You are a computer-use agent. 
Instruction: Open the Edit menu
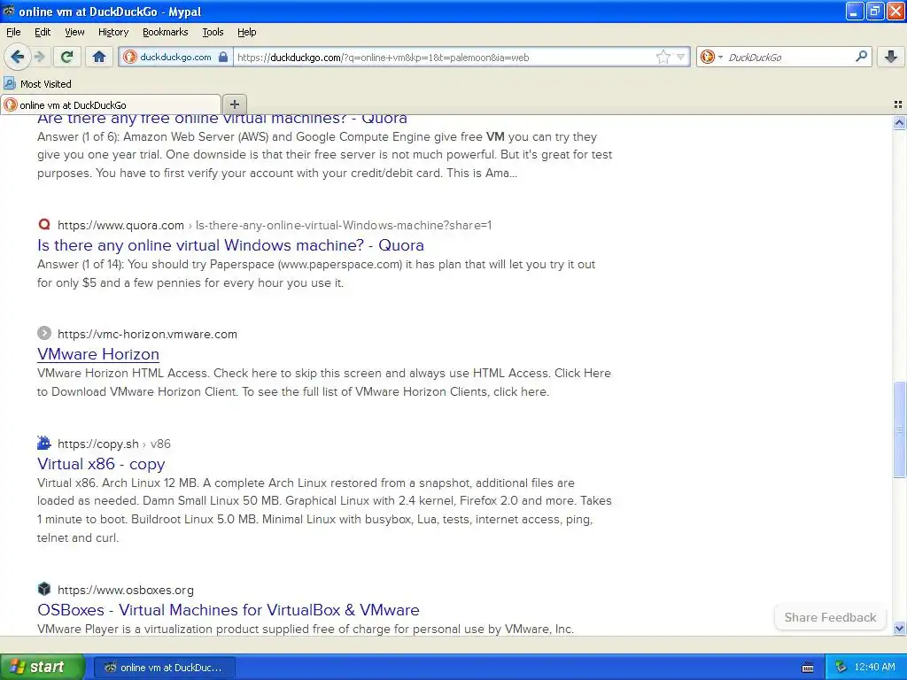pyautogui.click(x=43, y=32)
